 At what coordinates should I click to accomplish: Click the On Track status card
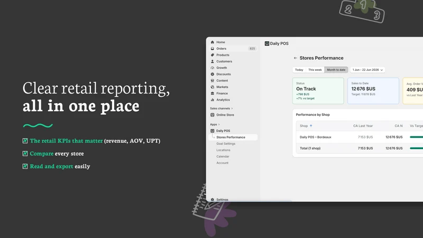(x=318, y=90)
